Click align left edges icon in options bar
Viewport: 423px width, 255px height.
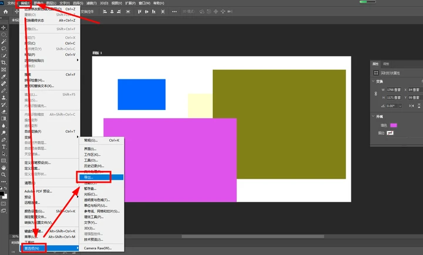coord(105,12)
